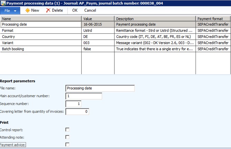Toggle the Payment advice checkbox
This screenshot has height=149, width=231.
coord(68,145)
